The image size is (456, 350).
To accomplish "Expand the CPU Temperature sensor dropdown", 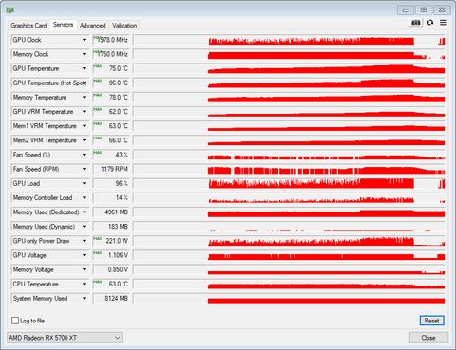I will pyautogui.click(x=85, y=284).
